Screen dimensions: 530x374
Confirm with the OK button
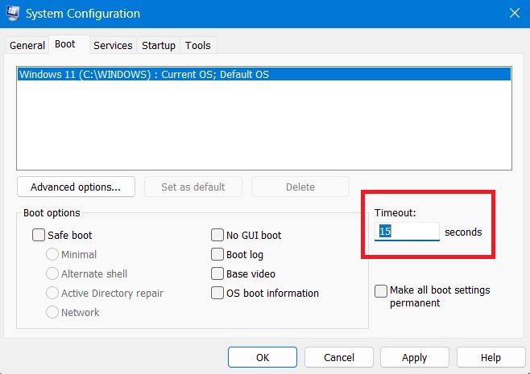coord(263,357)
